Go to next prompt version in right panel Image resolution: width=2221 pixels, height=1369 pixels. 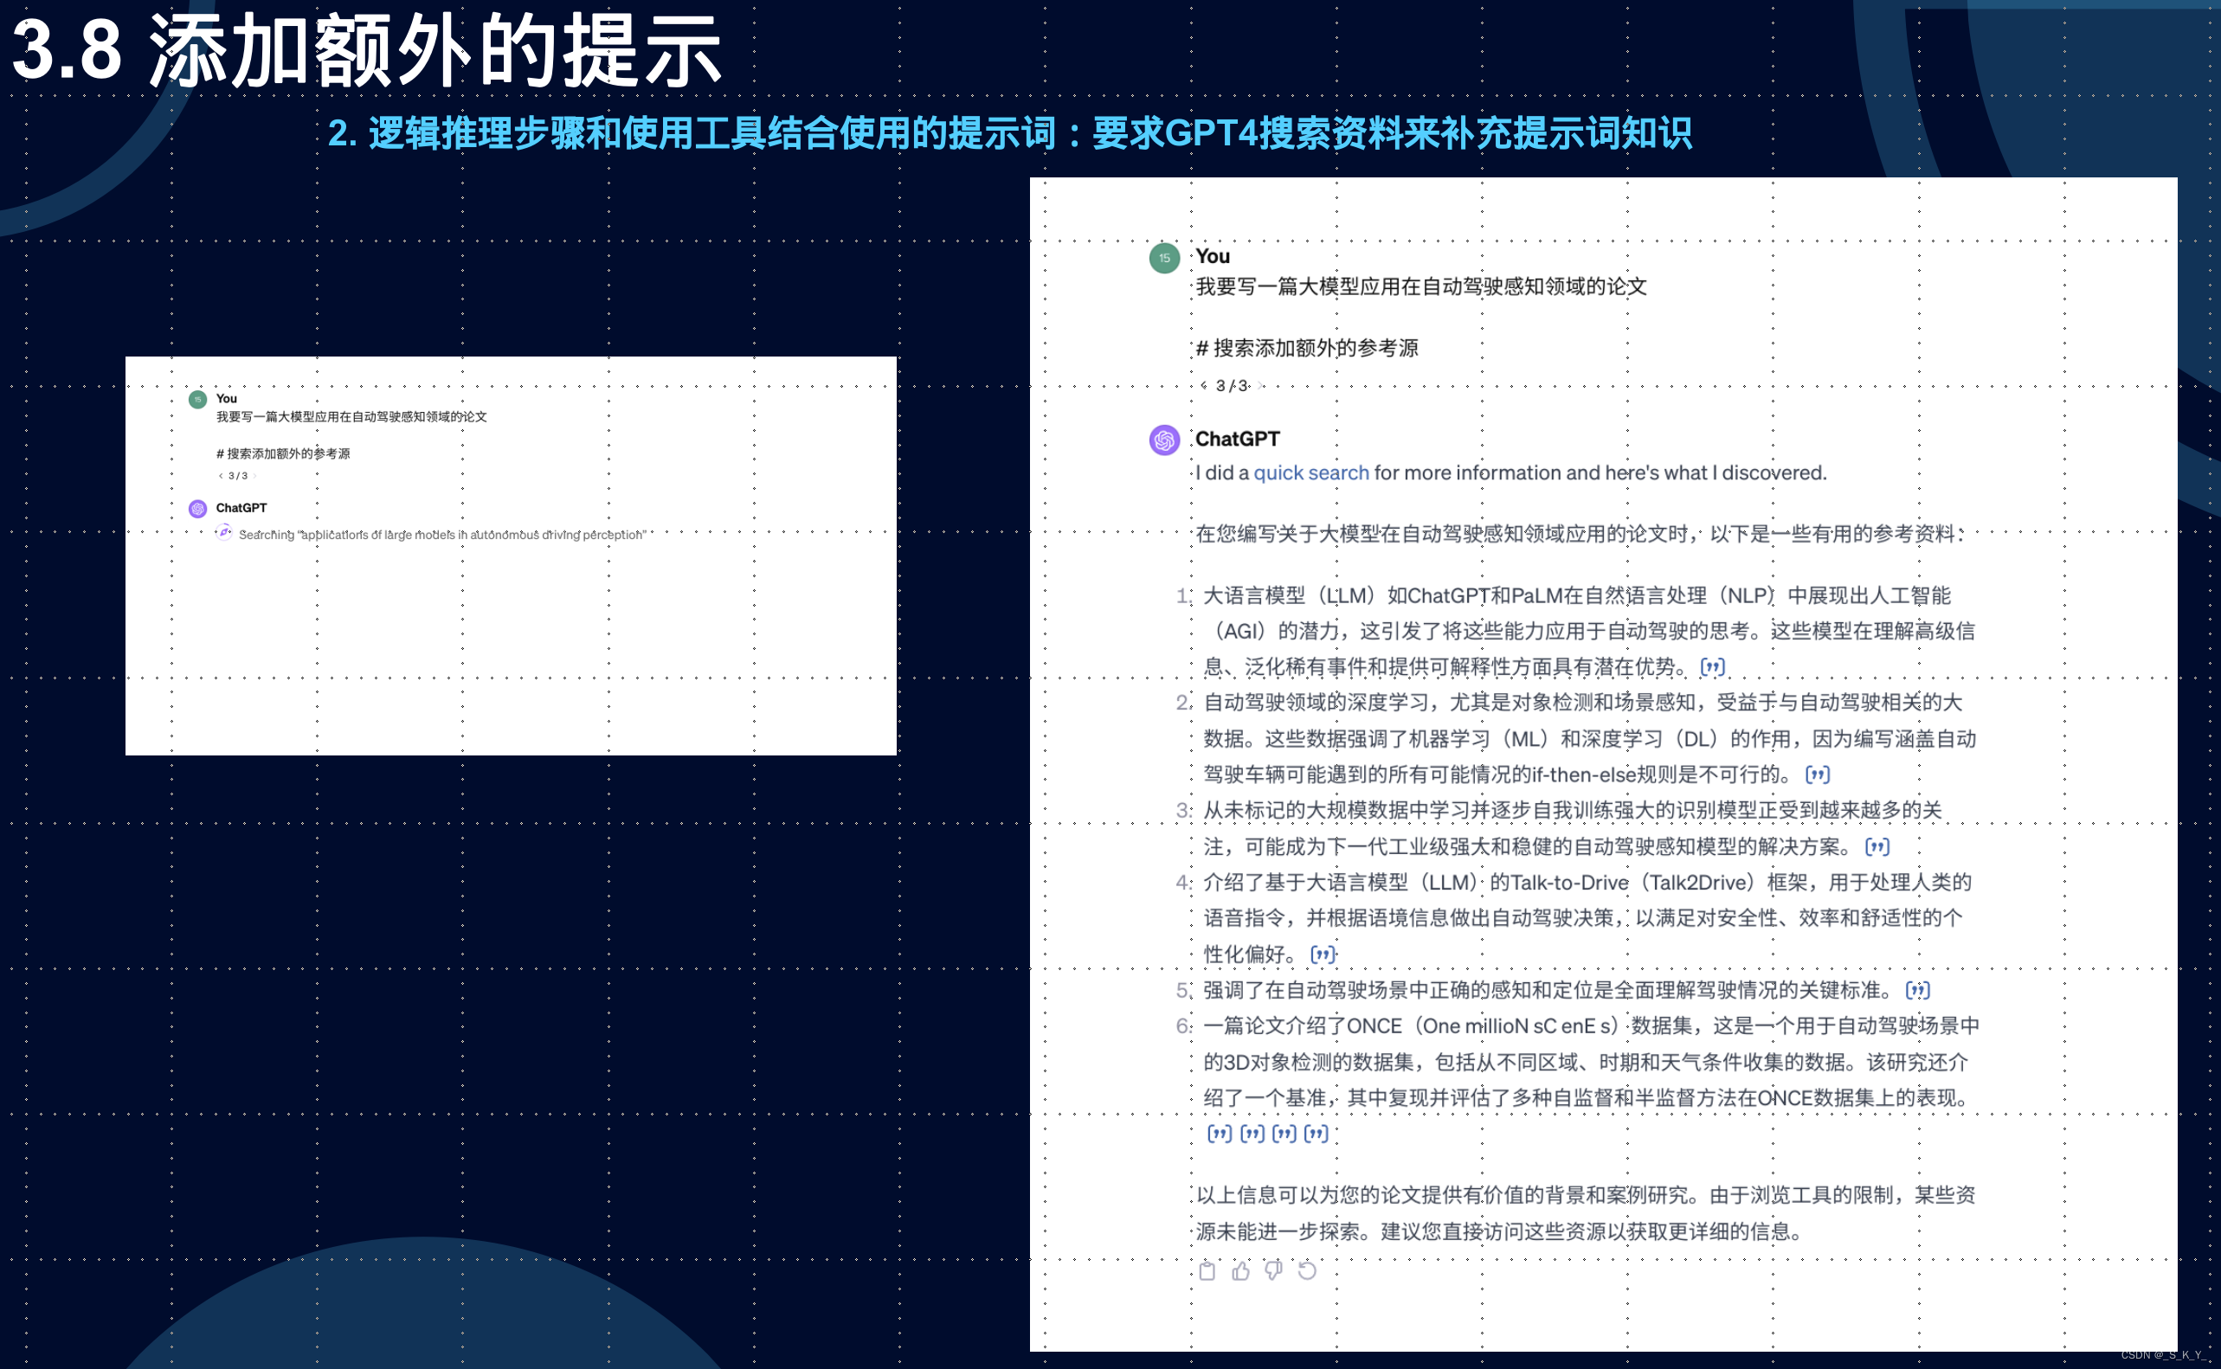point(1261,386)
